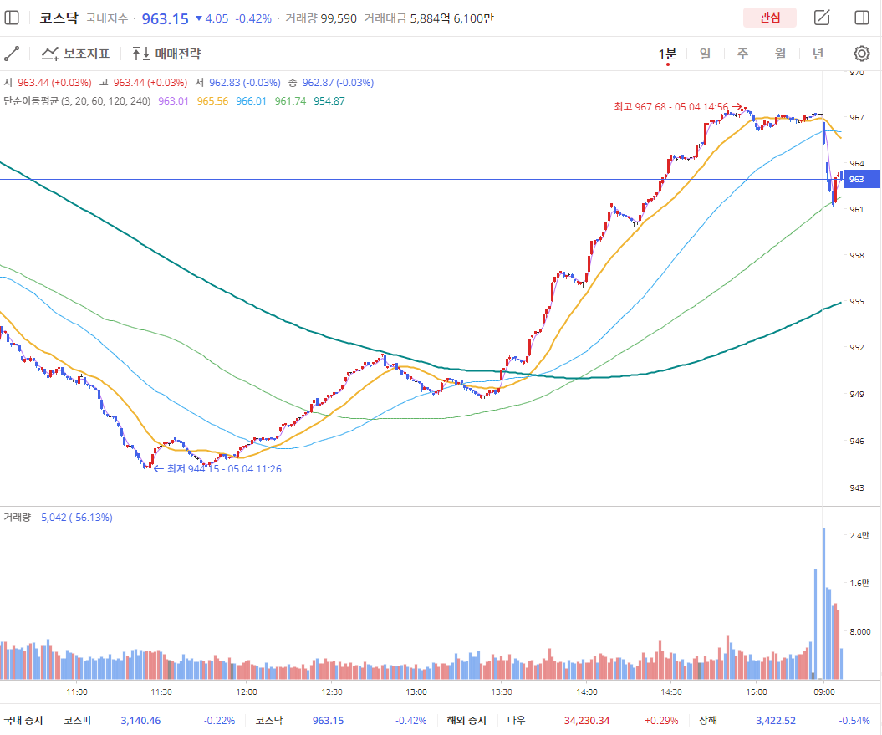Switch to the 월 monthly timeframe
Screen dimensions: 882x735
(780, 54)
